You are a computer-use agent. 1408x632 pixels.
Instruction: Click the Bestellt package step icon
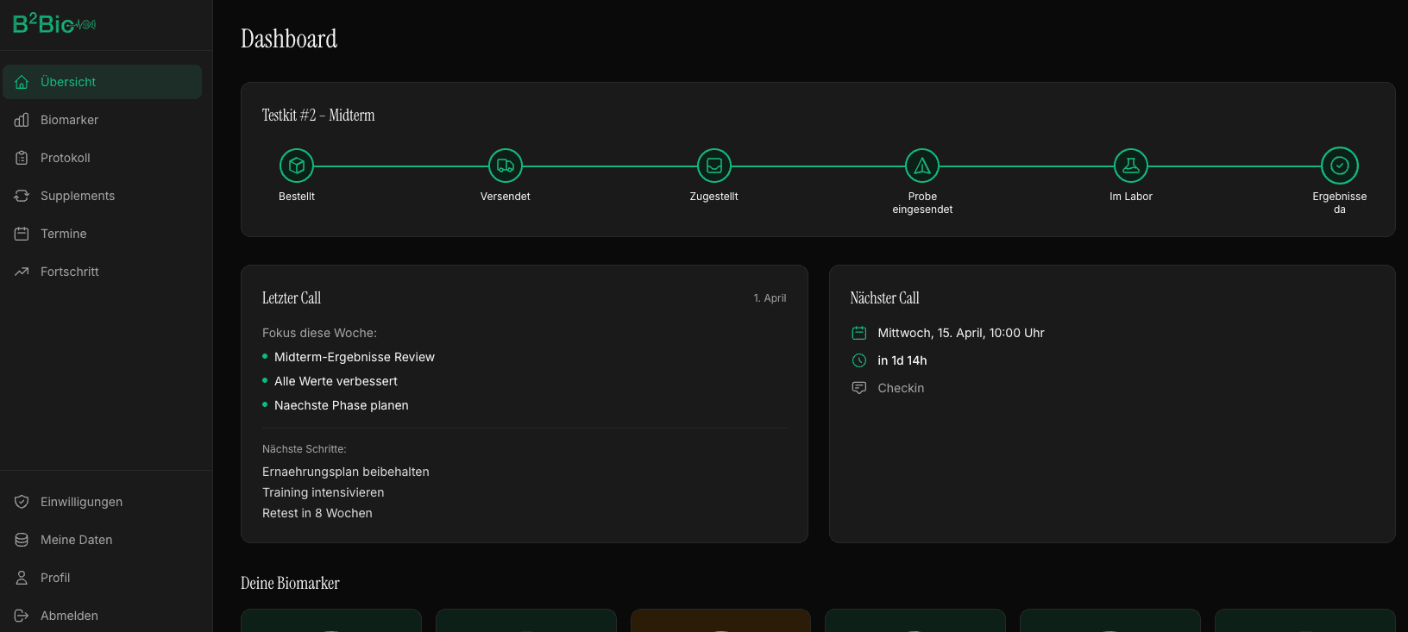click(x=297, y=166)
